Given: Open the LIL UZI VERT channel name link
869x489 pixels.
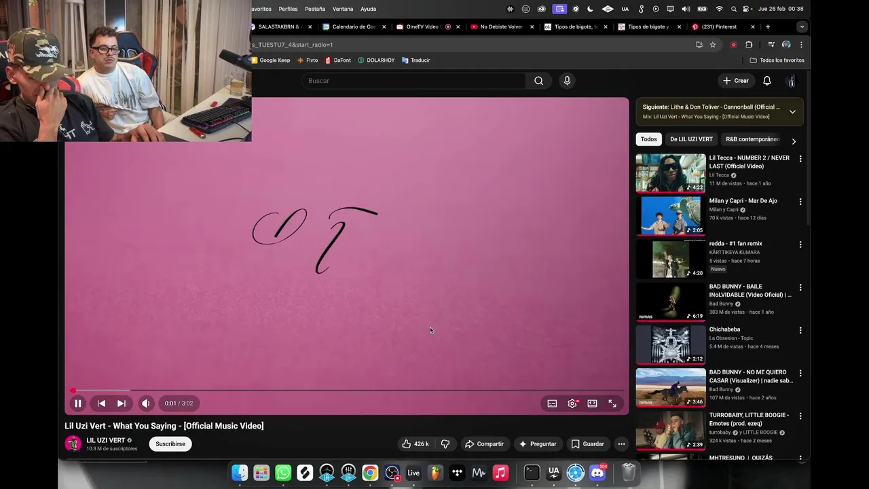Looking at the screenshot, I should (x=105, y=440).
